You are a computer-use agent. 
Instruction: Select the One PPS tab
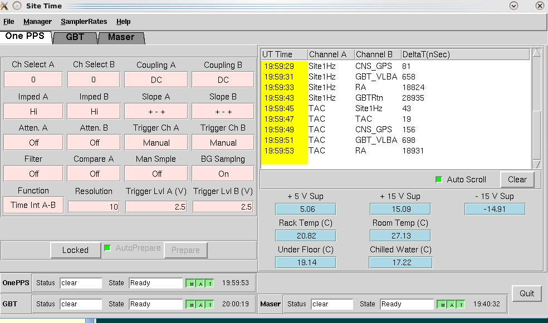[x=25, y=36]
